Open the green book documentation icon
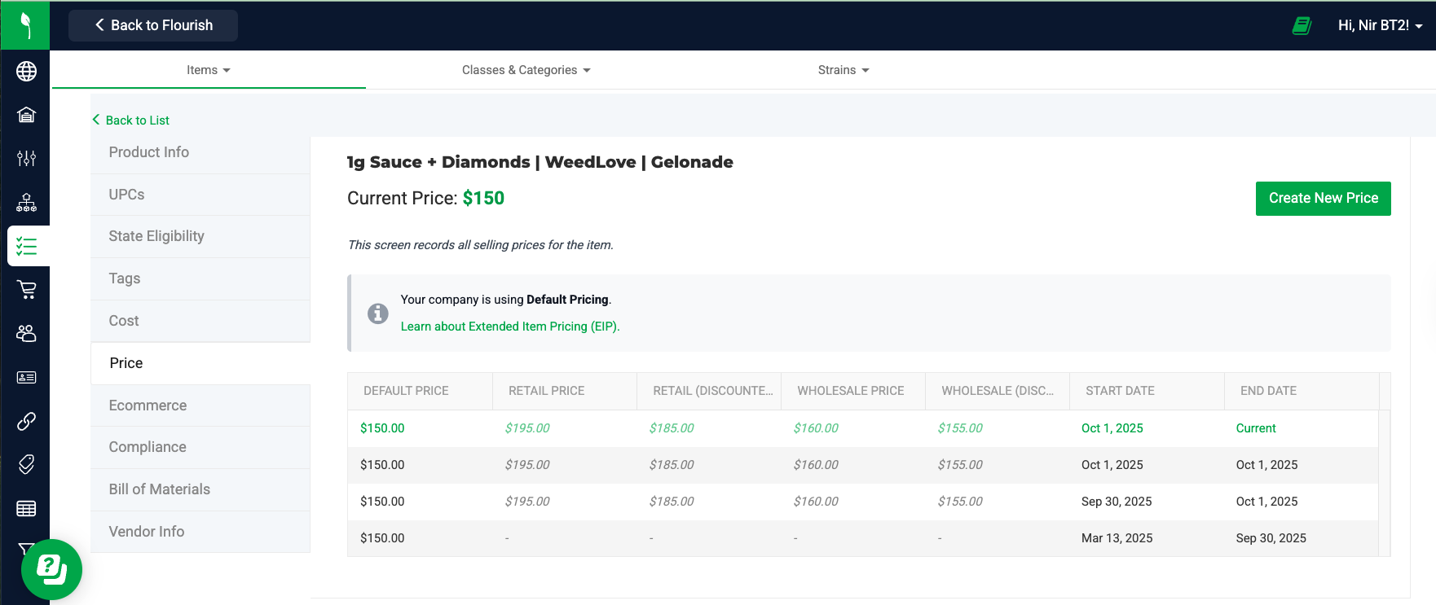 (1302, 25)
